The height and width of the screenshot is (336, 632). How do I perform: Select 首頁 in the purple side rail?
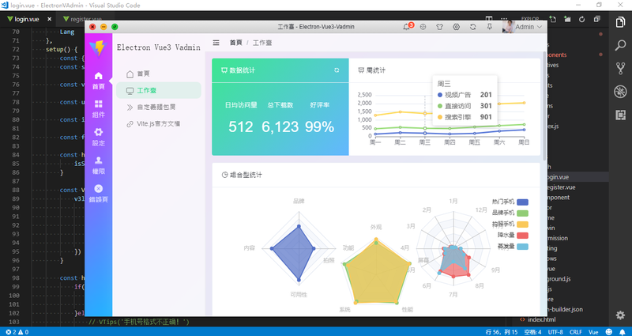pyautogui.click(x=98, y=81)
